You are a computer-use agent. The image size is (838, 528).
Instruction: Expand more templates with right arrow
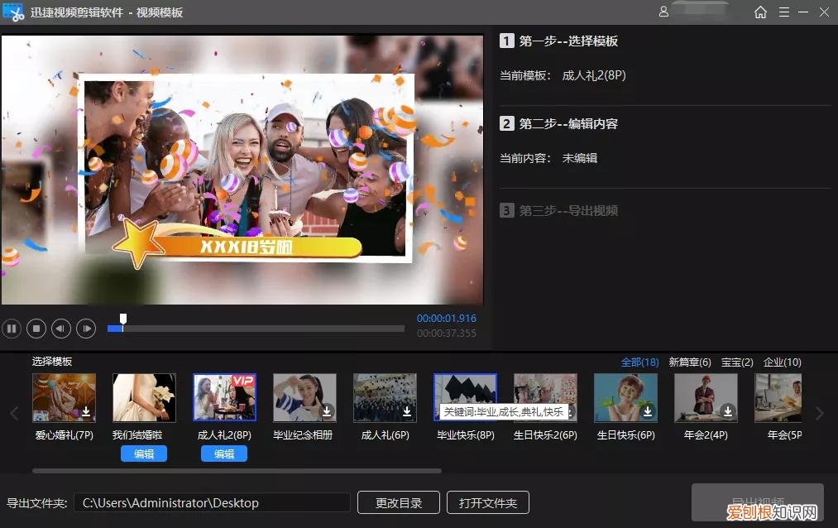pos(820,413)
